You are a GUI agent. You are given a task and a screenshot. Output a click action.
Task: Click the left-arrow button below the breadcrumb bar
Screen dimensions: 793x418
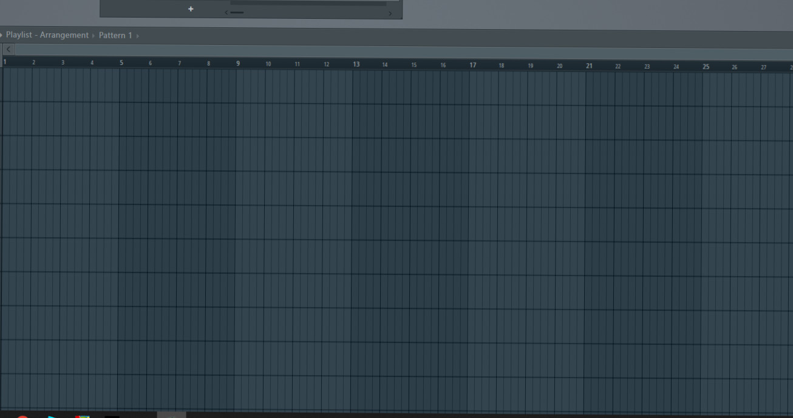tap(8, 49)
